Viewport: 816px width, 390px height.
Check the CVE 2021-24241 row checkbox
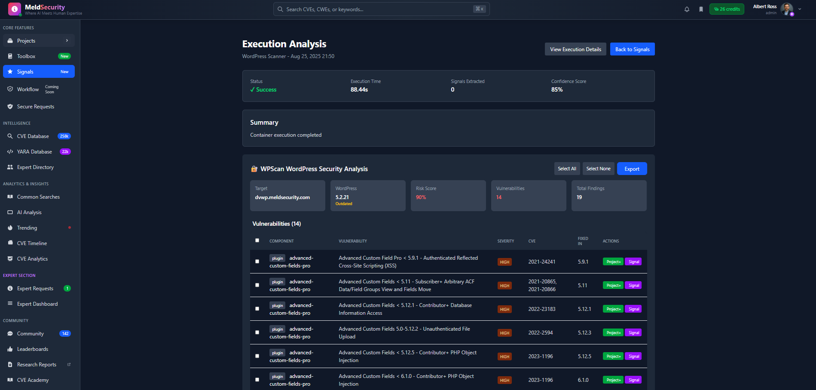coord(257,261)
